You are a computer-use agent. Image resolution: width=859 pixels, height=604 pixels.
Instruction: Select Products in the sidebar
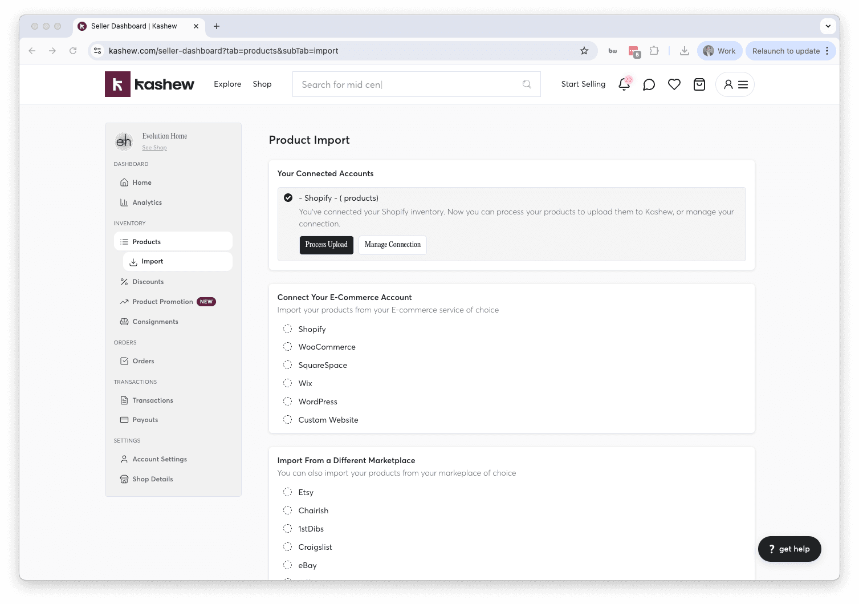click(x=173, y=242)
